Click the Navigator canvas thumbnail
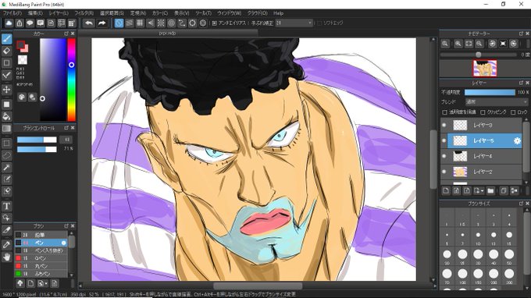Screen dimensions: 531x298 tap(485, 69)
